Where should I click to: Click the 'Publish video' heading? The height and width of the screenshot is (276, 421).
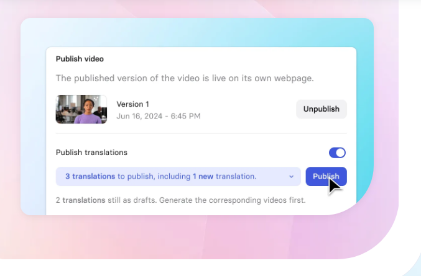pos(80,59)
